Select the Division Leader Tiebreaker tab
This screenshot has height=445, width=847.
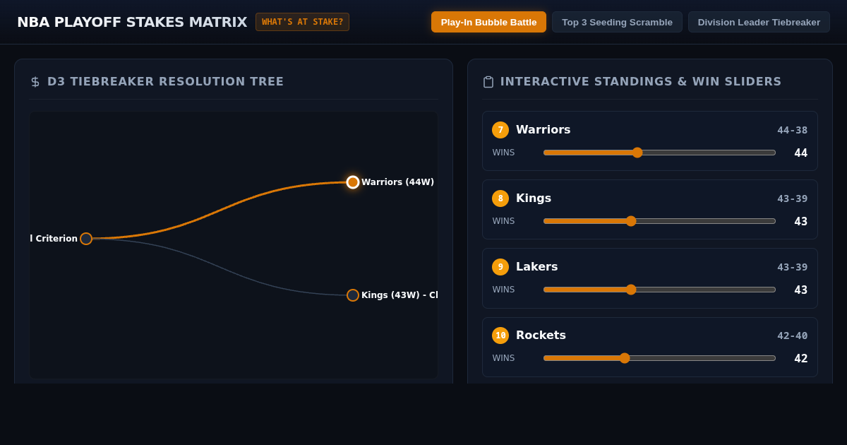pyautogui.click(x=759, y=22)
